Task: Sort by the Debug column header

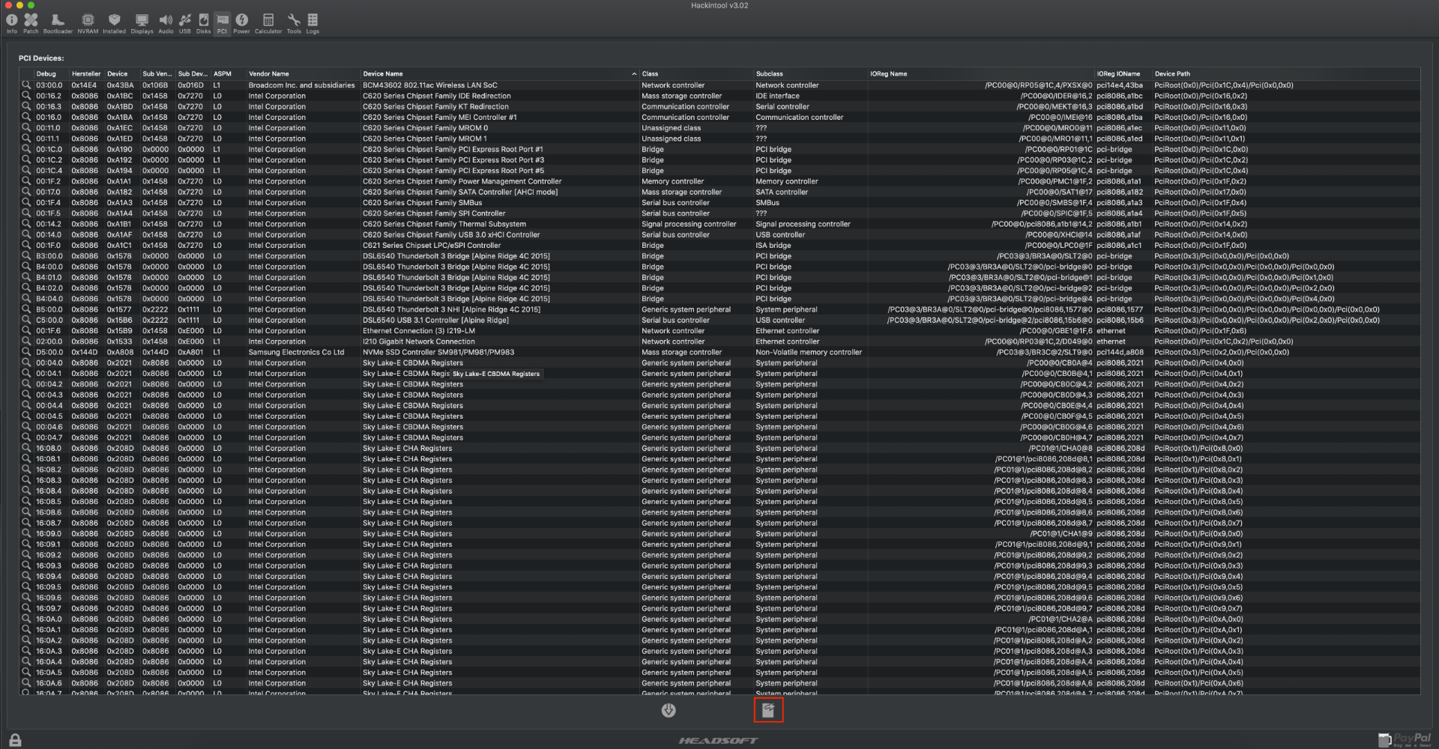Action: [x=52, y=74]
